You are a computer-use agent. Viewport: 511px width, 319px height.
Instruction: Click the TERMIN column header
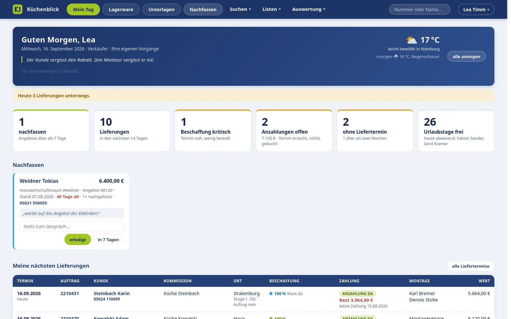click(25, 281)
